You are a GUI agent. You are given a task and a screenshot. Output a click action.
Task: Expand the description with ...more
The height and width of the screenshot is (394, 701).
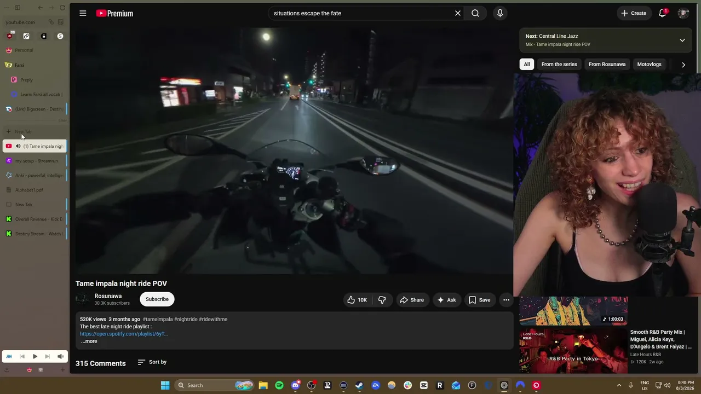[89, 341]
